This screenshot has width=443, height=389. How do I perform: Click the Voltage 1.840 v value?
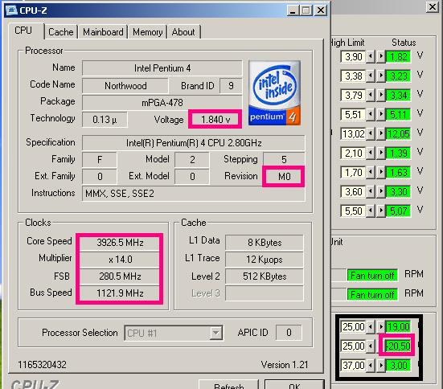(x=215, y=120)
